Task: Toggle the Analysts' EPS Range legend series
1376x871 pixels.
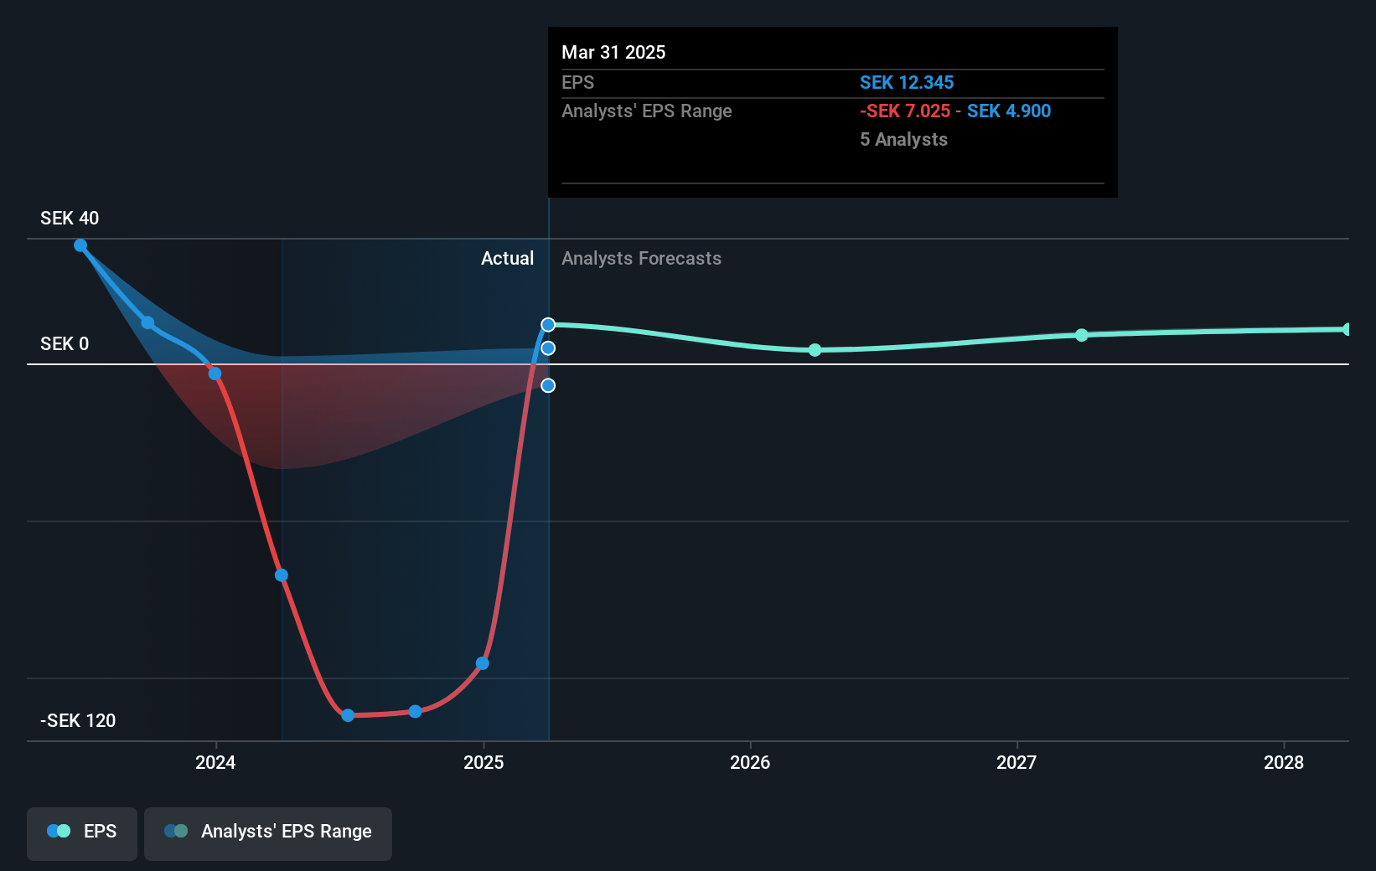Action: pos(268,833)
